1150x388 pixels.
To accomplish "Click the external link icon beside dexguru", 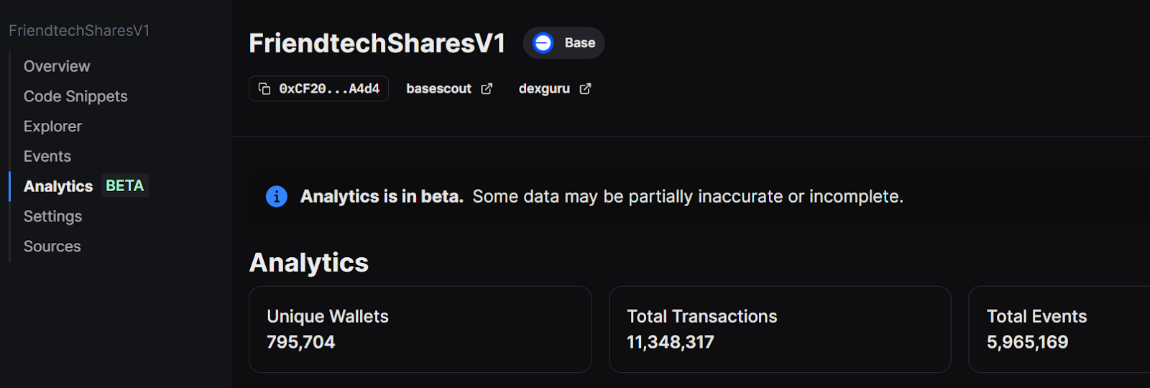I will coord(585,88).
